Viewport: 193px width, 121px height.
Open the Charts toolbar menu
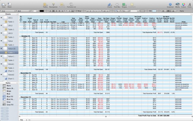click(109, 5)
